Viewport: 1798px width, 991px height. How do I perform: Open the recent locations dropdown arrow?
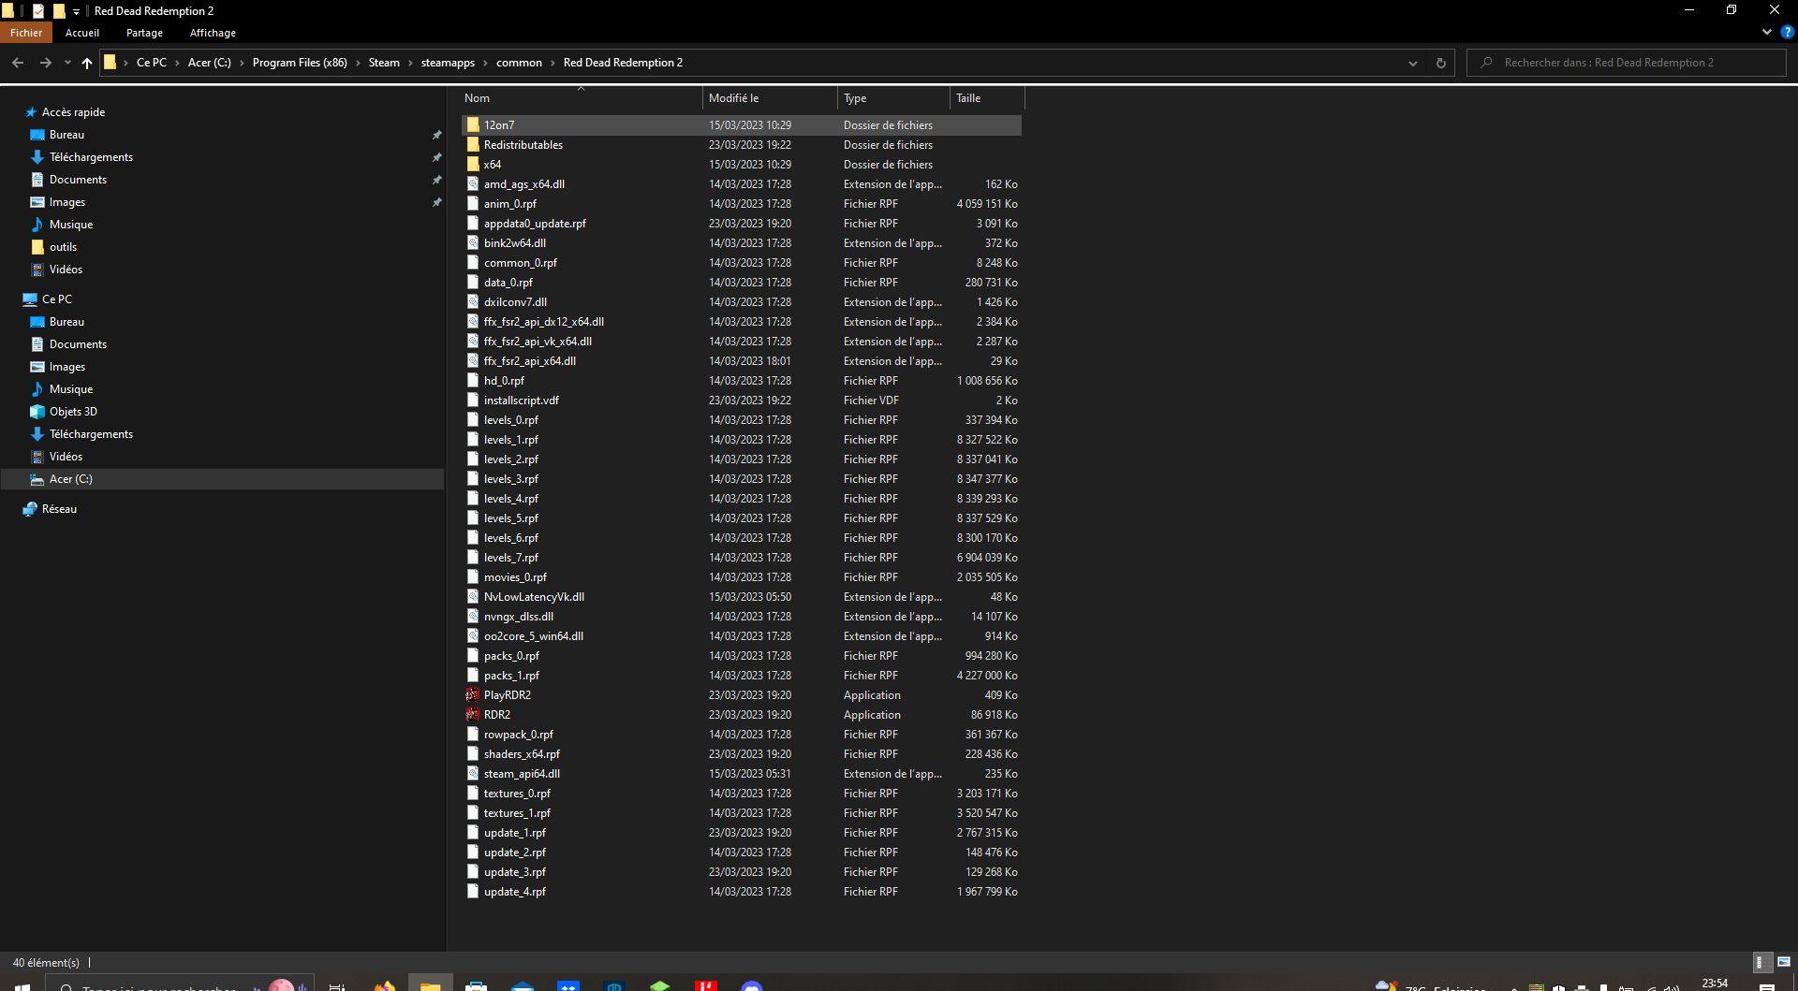coord(67,63)
